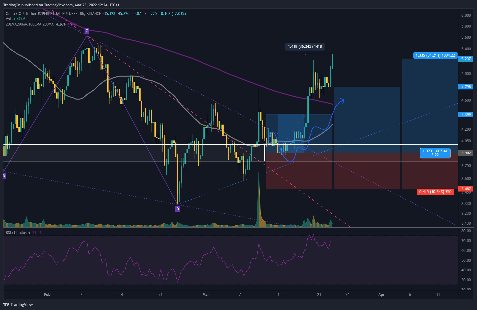Click the 3.902 price axis tag
Image resolution: width=477 pixels, height=310 pixels.
click(466, 153)
